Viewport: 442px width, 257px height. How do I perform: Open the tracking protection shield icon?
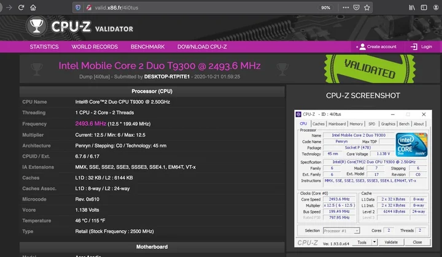coord(78,7)
